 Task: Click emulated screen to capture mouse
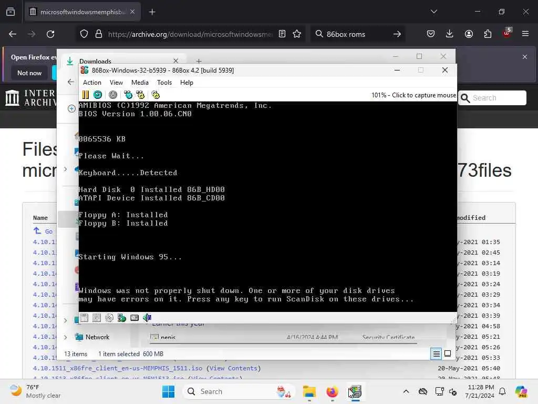point(267,206)
